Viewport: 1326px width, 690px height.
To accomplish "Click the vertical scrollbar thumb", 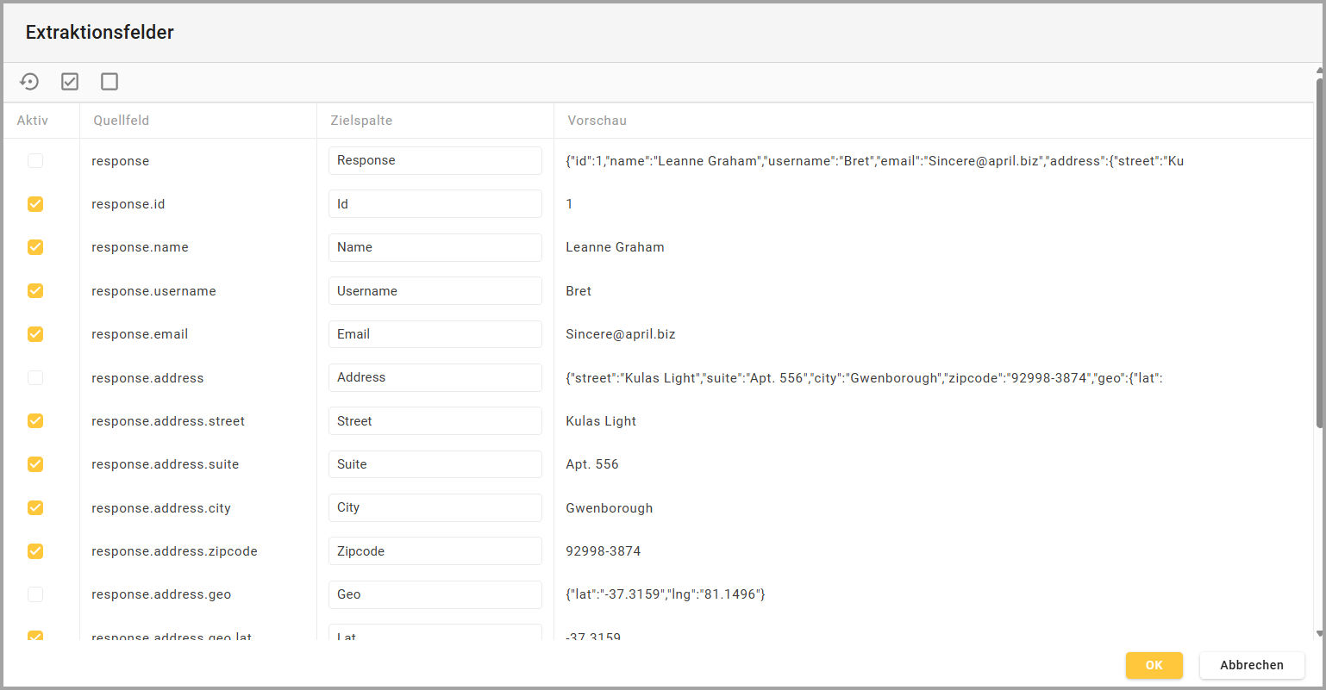I will click(1319, 250).
